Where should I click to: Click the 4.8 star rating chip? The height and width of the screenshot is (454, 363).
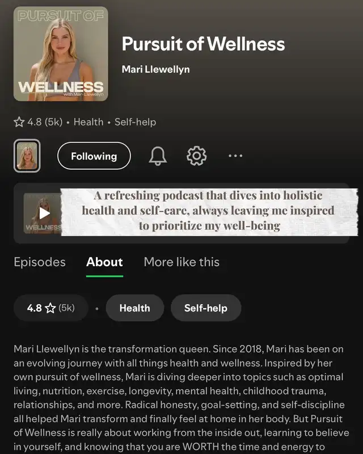pyautogui.click(x=50, y=308)
